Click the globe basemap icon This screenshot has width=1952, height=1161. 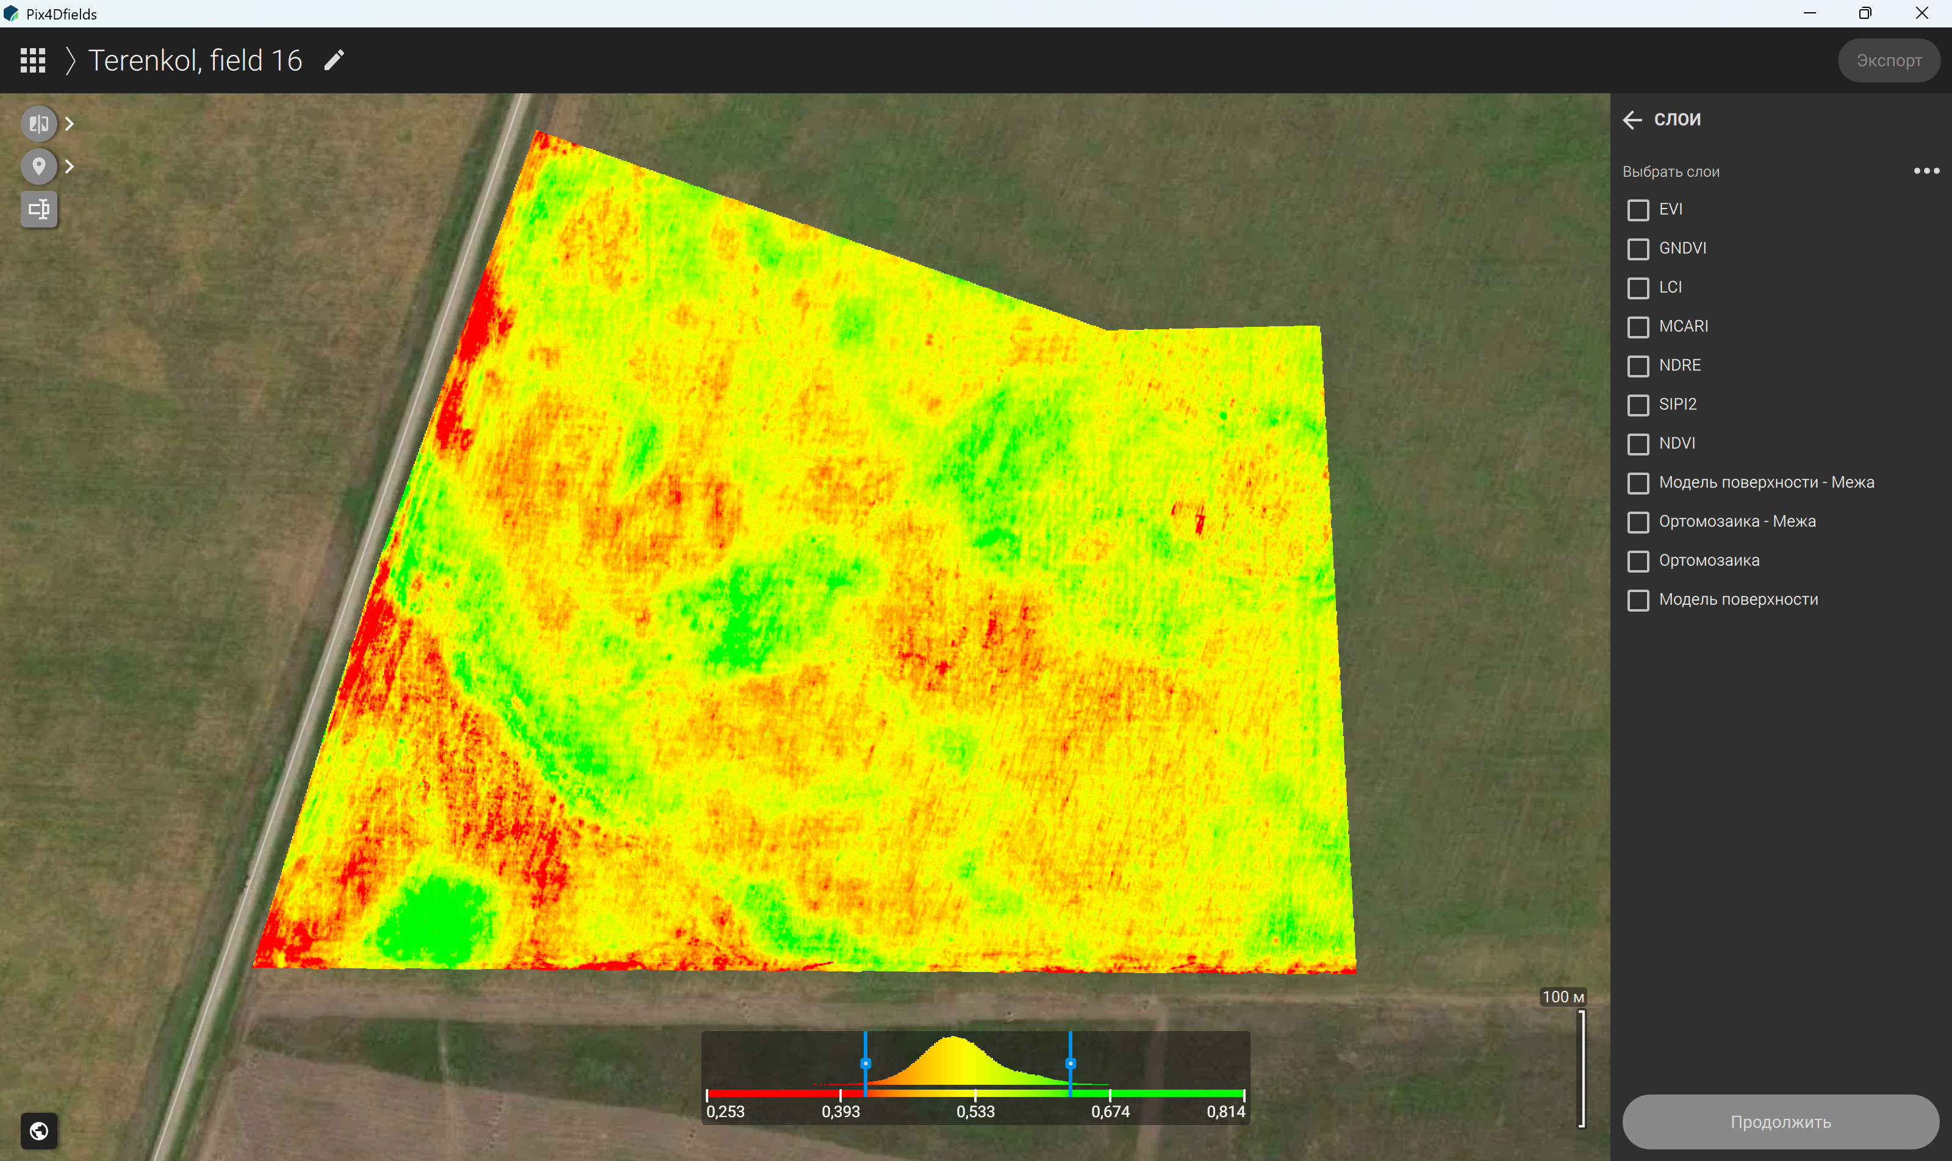pos(38,1131)
